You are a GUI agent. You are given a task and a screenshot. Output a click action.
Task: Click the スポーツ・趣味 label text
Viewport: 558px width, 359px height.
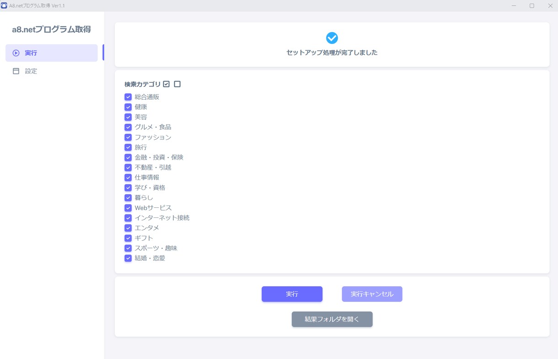coord(156,248)
